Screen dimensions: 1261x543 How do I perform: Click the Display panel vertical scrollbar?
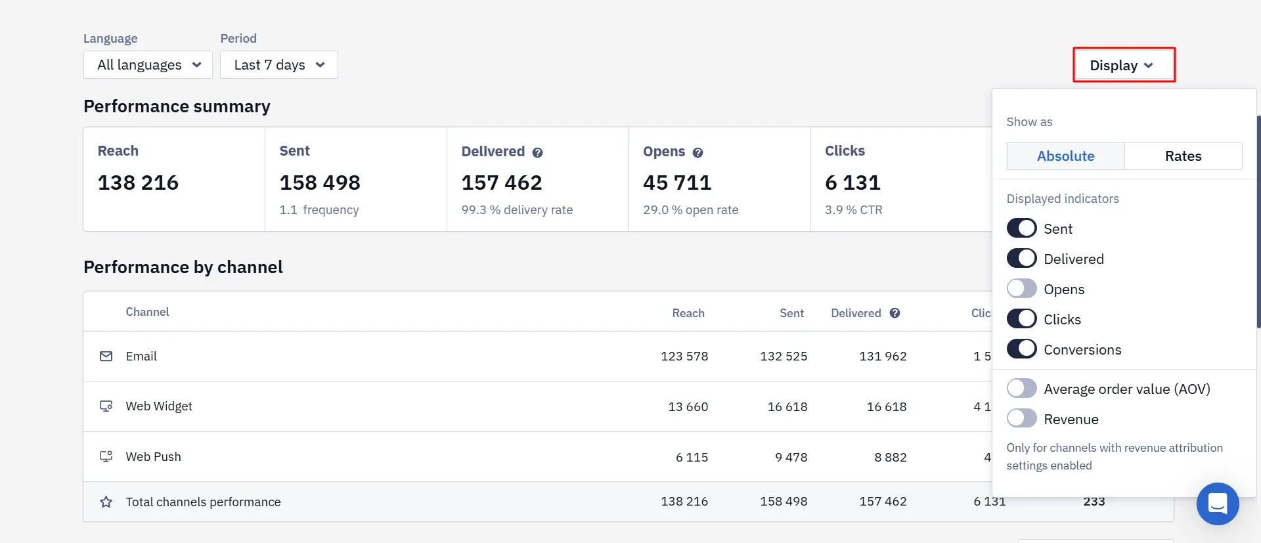pyautogui.click(x=1258, y=221)
